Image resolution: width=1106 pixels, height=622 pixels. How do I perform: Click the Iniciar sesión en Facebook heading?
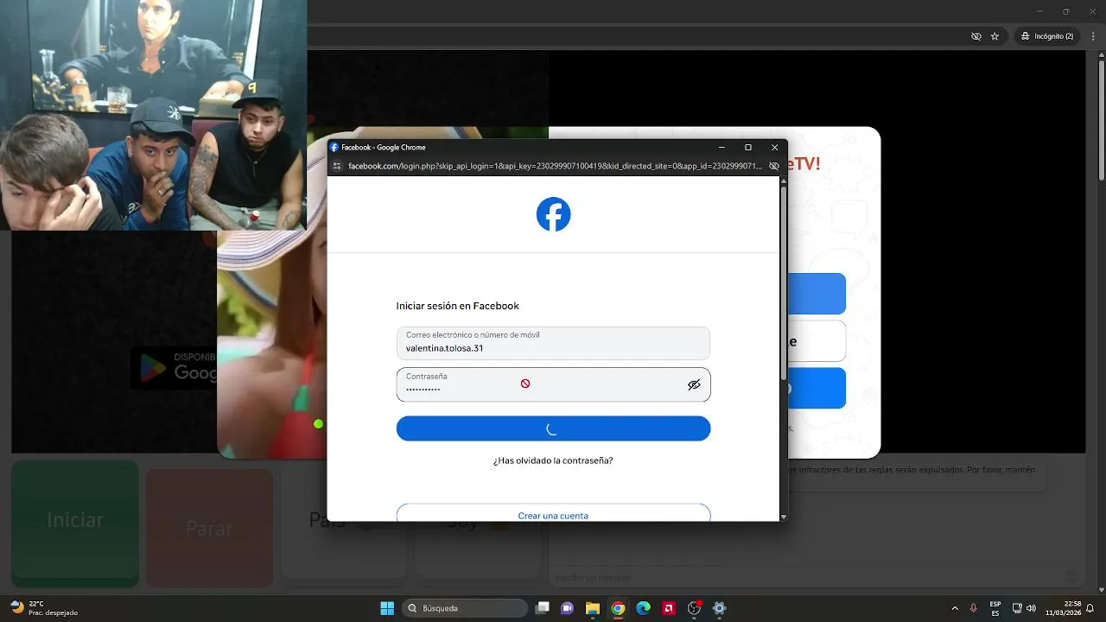(457, 306)
